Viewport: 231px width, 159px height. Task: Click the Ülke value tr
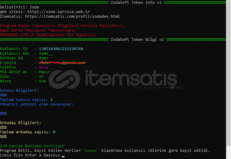pos(41,77)
